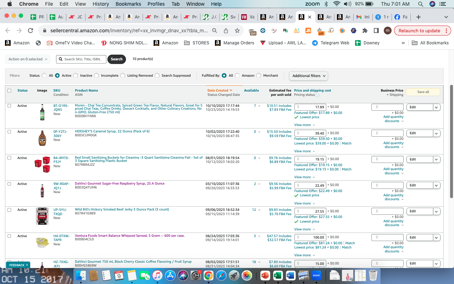
Task: Open Finder from the Dock
Action: pos(82,275)
